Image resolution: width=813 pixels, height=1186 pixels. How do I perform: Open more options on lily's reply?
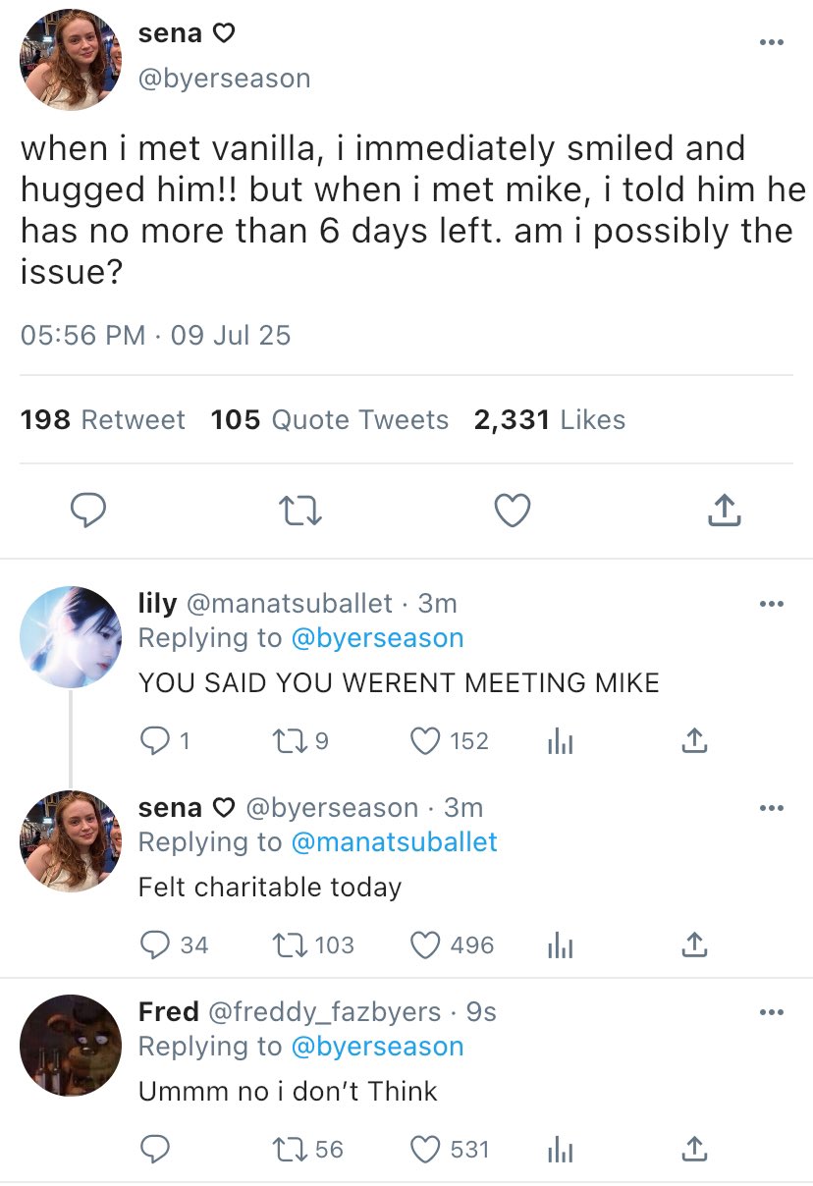[x=772, y=603]
